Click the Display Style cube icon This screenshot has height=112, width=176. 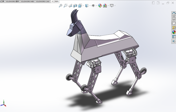click(87, 6)
